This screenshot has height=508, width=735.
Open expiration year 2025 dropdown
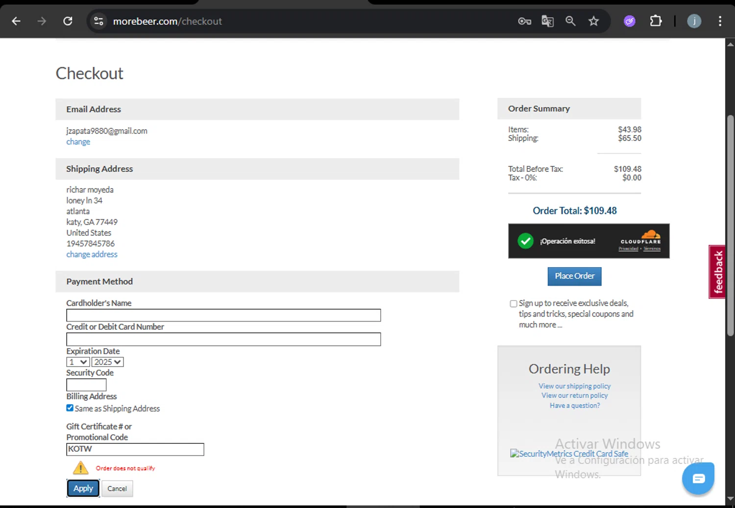click(107, 362)
